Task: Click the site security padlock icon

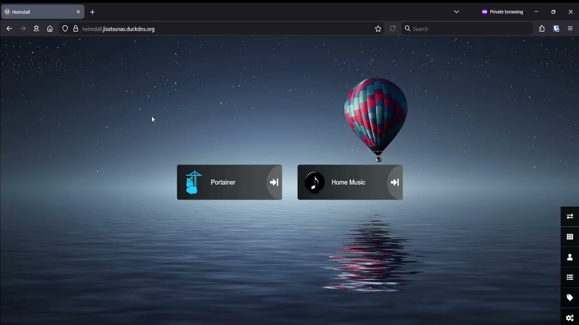Action: (76, 29)
